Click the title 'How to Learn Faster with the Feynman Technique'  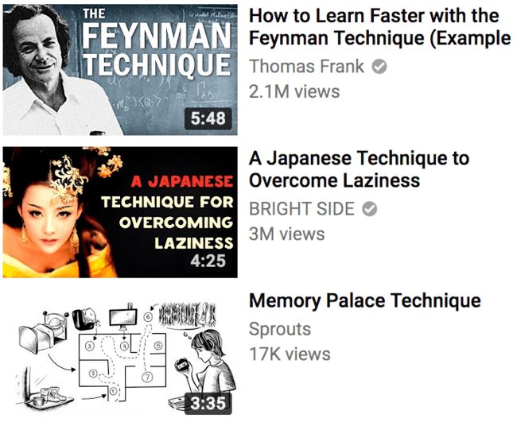click(379, 27)
